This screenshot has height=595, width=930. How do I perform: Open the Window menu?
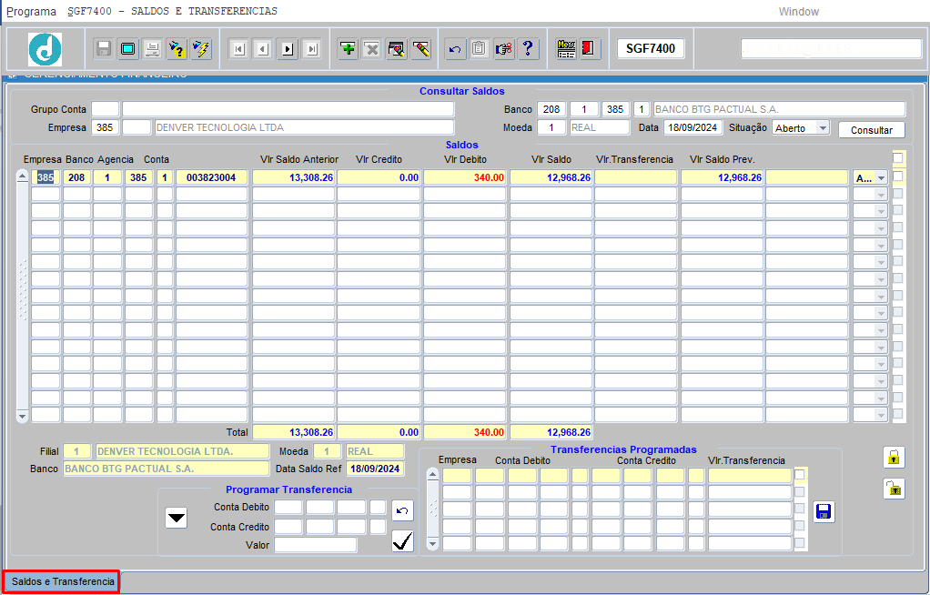click(x=798, y=11)
